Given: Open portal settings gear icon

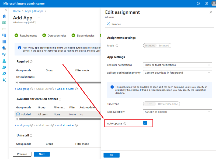Looking at the screenshot, I should point(198,3).
